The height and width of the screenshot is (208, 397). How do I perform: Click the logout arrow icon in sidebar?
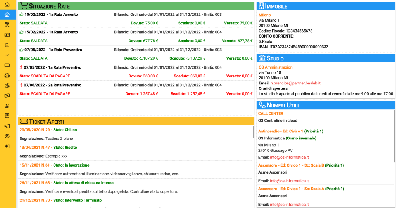(x=7, y=146)
